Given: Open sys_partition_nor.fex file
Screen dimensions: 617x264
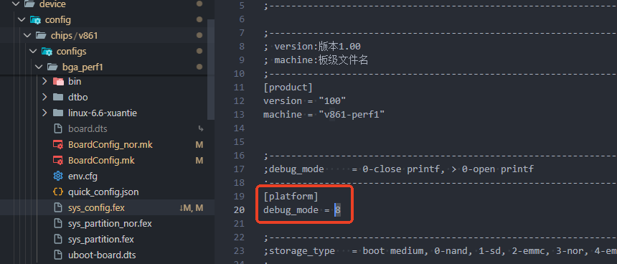Looking at the screenshot, I should (x=110, y=224).
